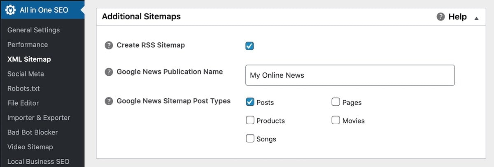Navigate to Robots.txt in sidebar
Screen dimensions: 494x167
(23, 88)
